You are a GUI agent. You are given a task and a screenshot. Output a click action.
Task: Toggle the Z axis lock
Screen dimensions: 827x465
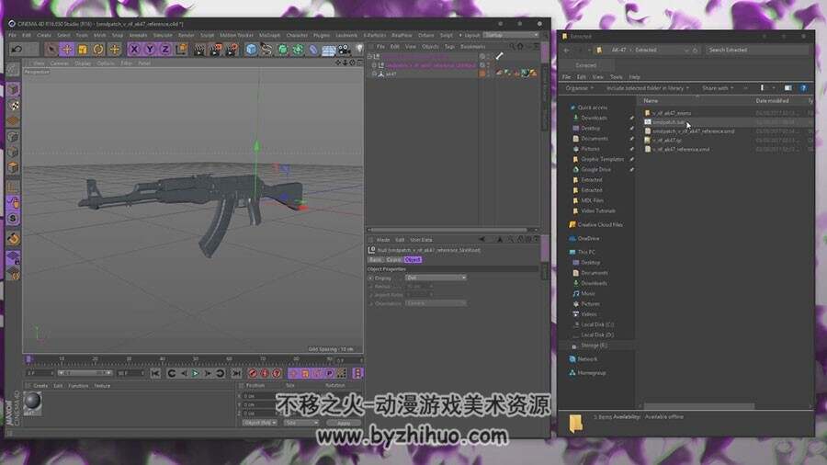point(165,49)
